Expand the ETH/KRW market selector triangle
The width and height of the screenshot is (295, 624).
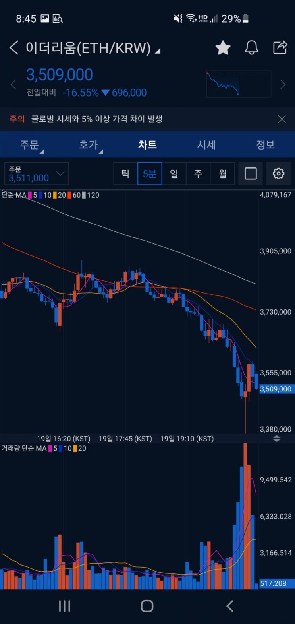tap(158, 51)
